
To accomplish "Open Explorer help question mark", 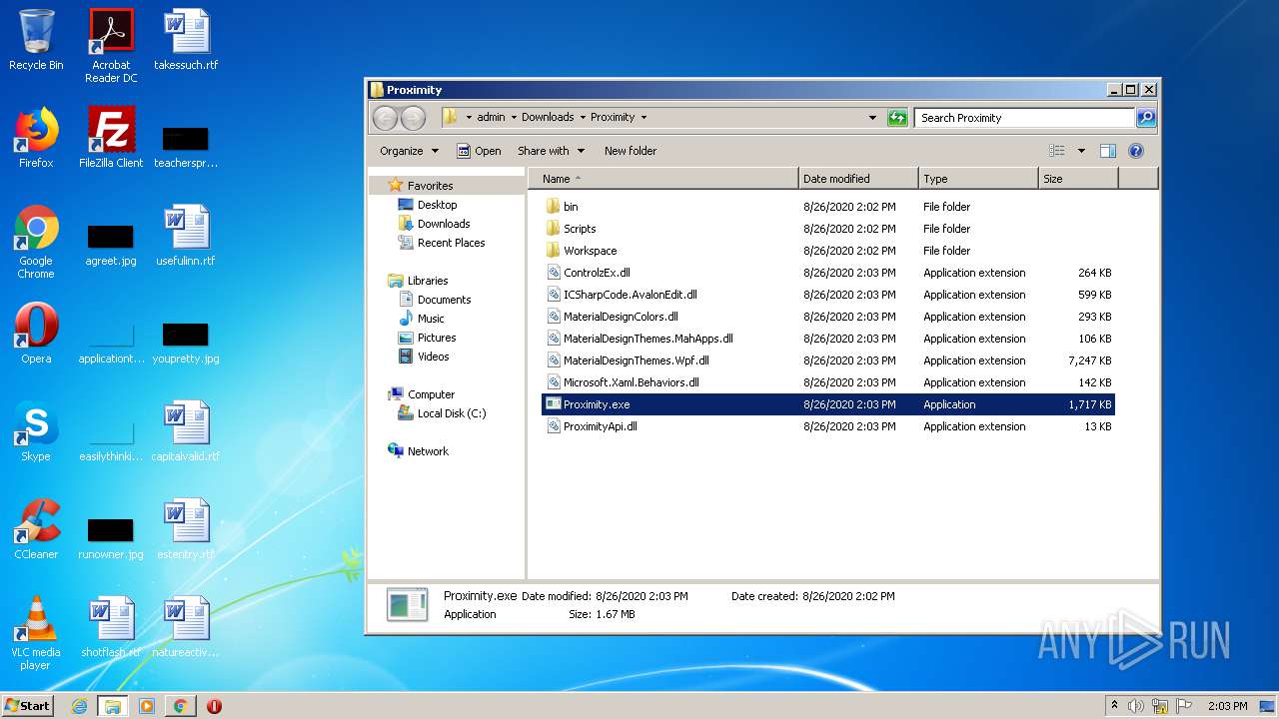I will [1136, 151].
